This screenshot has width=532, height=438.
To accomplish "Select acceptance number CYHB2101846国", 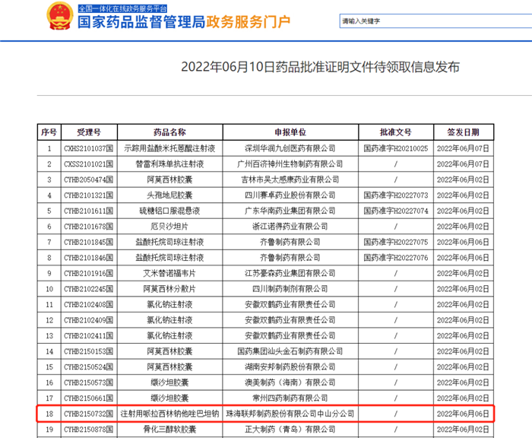I will (89, 258).
